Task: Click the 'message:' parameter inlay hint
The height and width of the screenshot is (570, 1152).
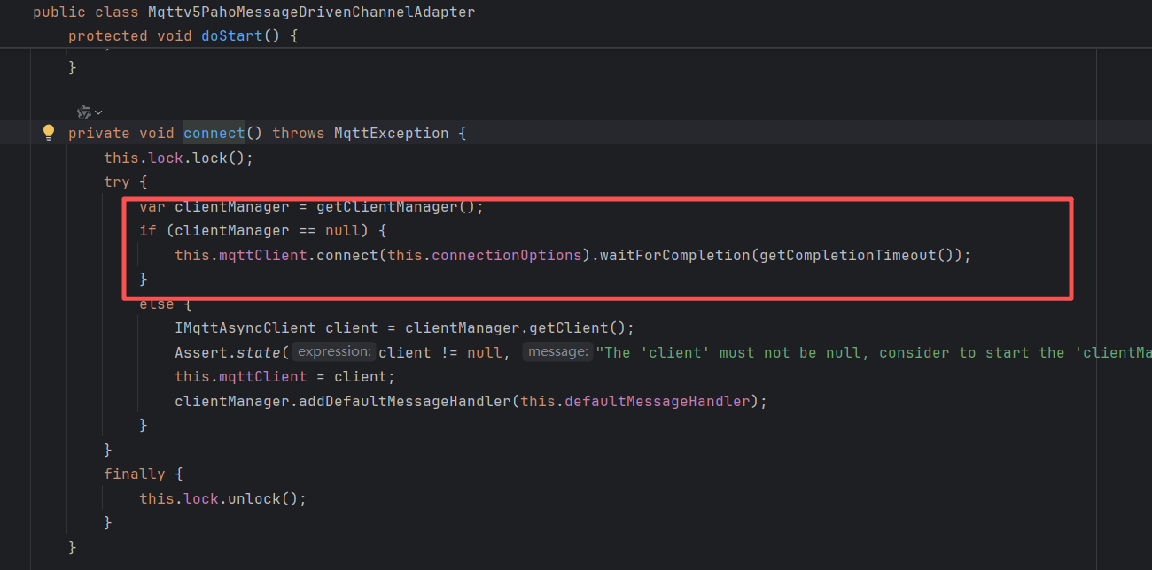Action: point(557,351)
